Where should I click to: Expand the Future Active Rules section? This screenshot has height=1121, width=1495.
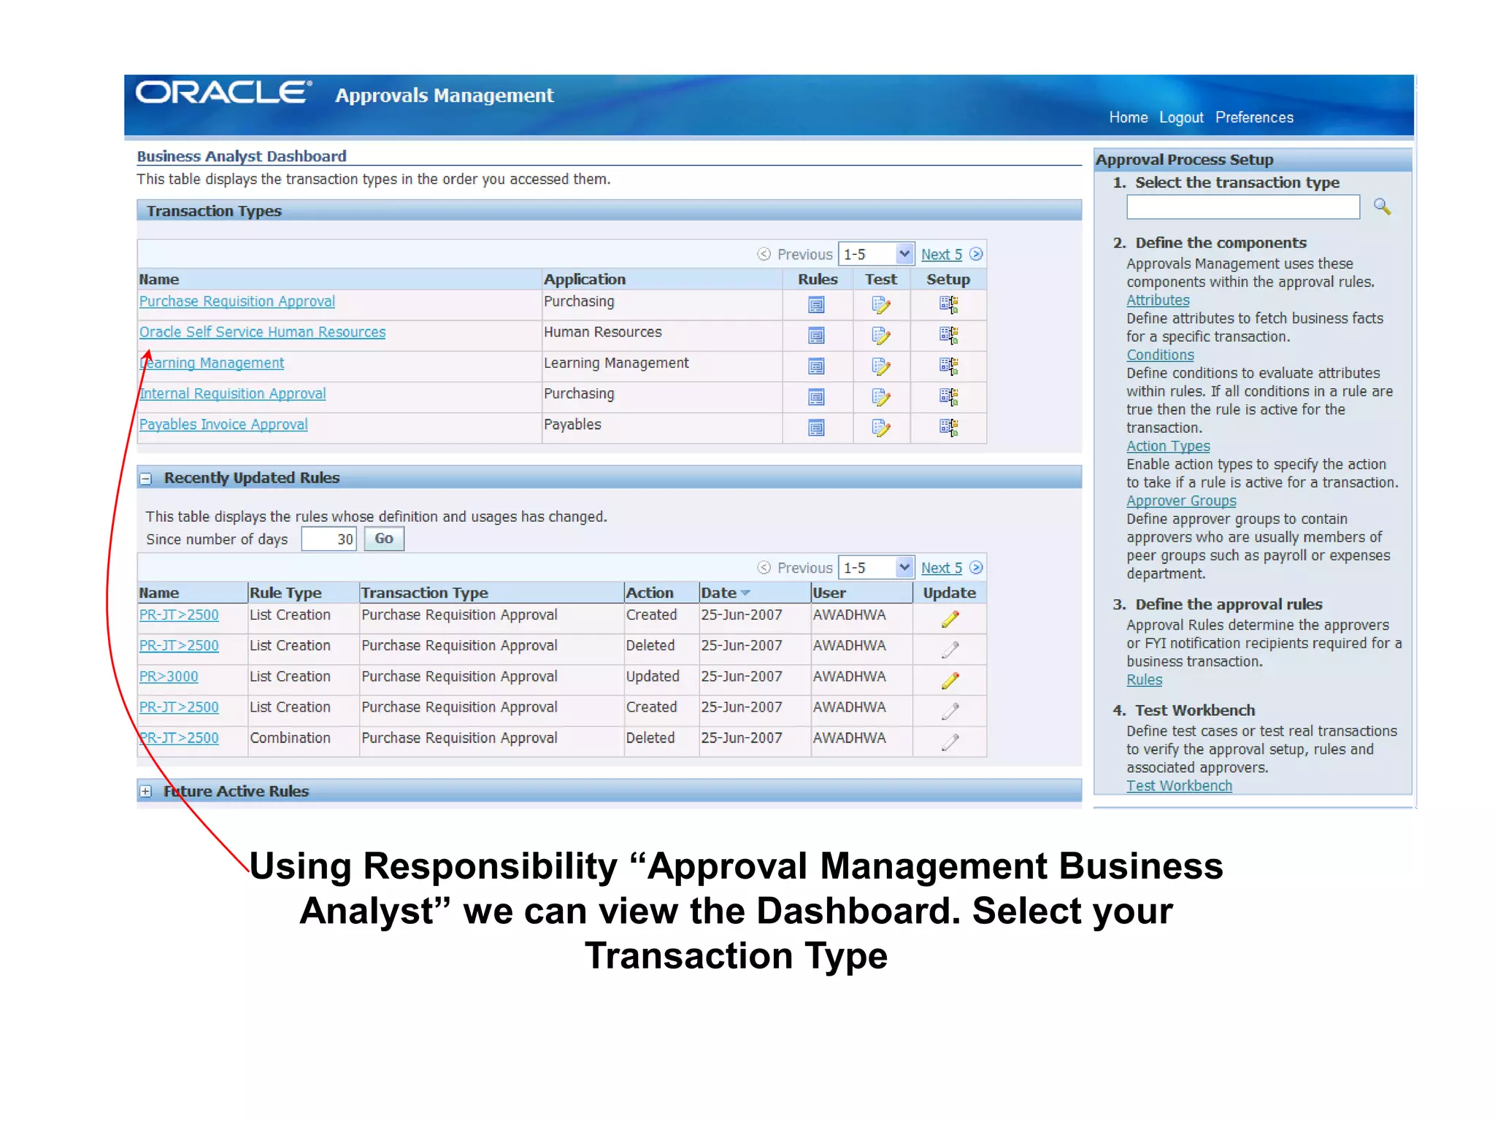point(146,792)
